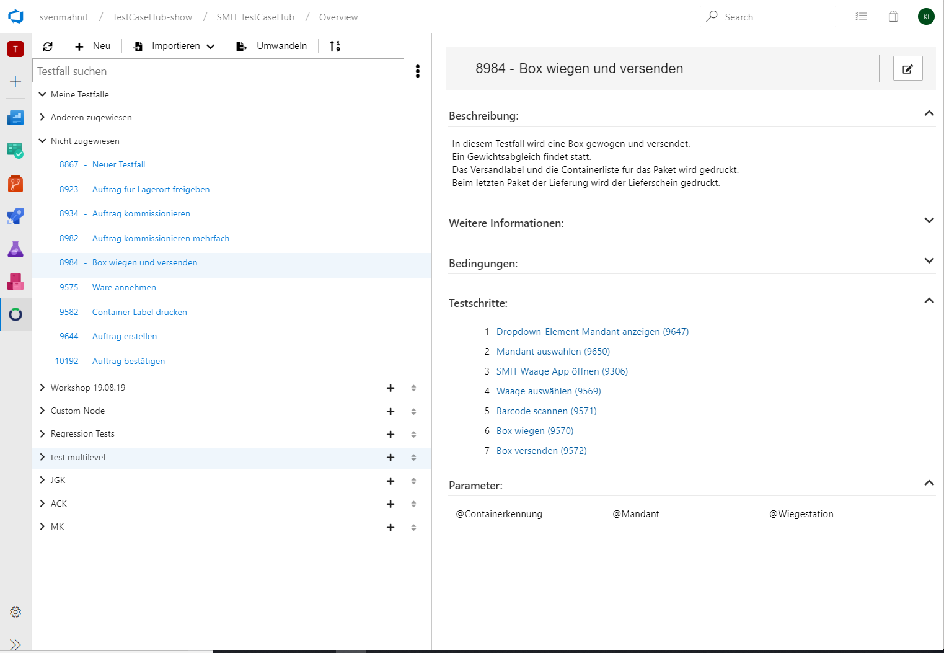Open test case 9582 Container Label drucken
The width and height of the screenshot is (944, 653).
click(139, 312)
